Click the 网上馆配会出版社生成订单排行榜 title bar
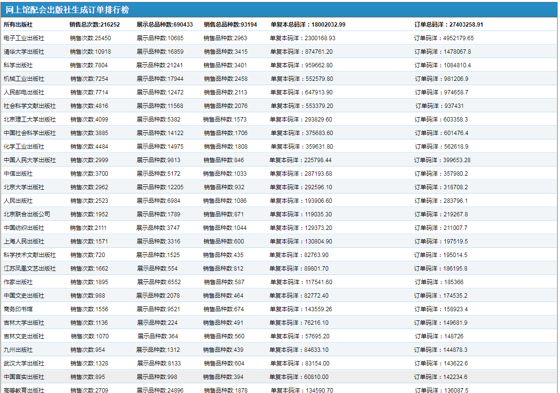 click(x=67, y=10)
